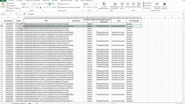Click the decrease indent icon
Viewport: 185px width, 104px height.
pos(53,7)
